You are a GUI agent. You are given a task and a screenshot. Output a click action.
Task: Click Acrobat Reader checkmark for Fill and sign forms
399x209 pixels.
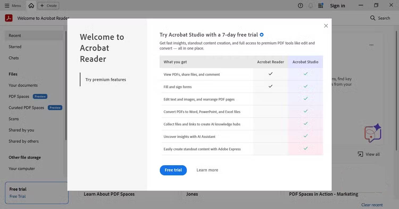pos(271,86)
